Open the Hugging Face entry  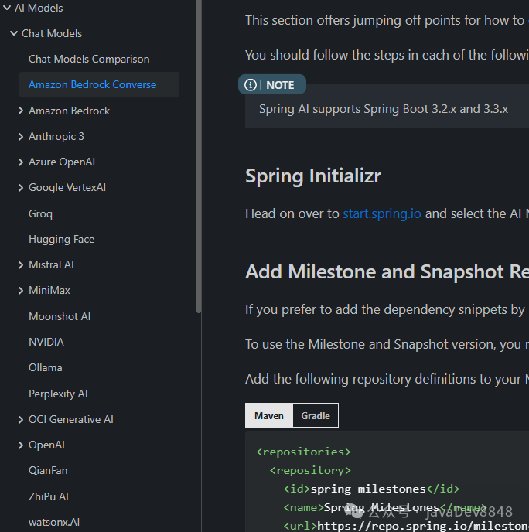[61, 239]
